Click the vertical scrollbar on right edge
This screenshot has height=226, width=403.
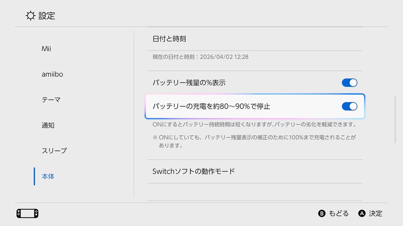pos(395,119)
